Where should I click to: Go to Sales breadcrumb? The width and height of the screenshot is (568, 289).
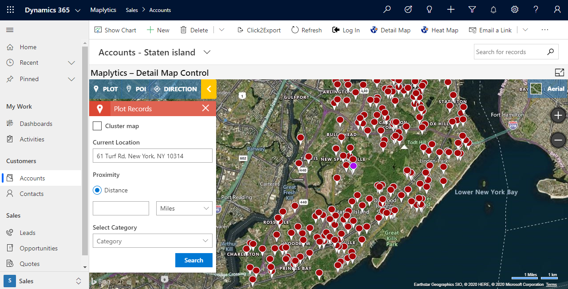pyautogui.click(x=131, y=10)
